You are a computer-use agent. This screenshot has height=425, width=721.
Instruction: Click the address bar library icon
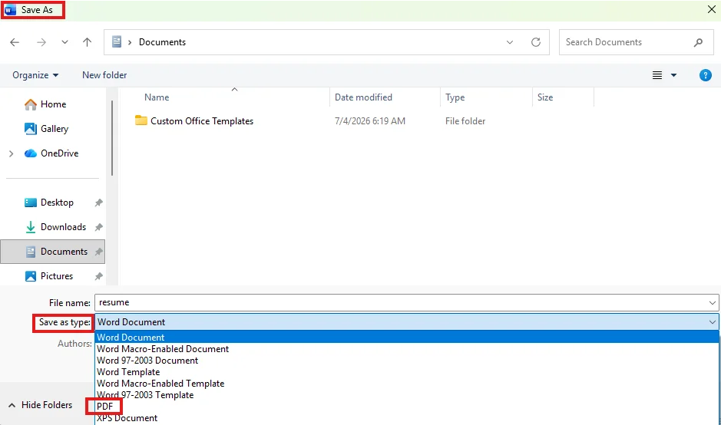click(x=117, y=42)
